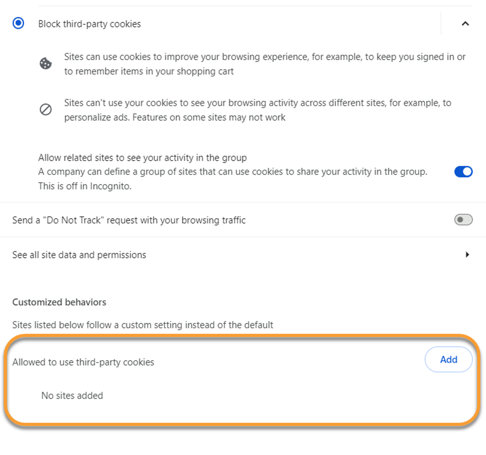Click the Send a "Do Not Track" request row label
The width and height of the screenshot is (486, 455).
pyautogui.click(x=129, y=220)
